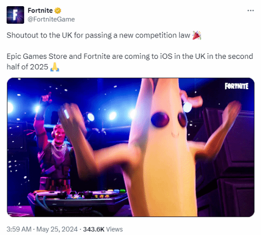The height and width of the screenshot is (235, 261).
Task: Click the DJ's raised fist
Action: point(47,97)
